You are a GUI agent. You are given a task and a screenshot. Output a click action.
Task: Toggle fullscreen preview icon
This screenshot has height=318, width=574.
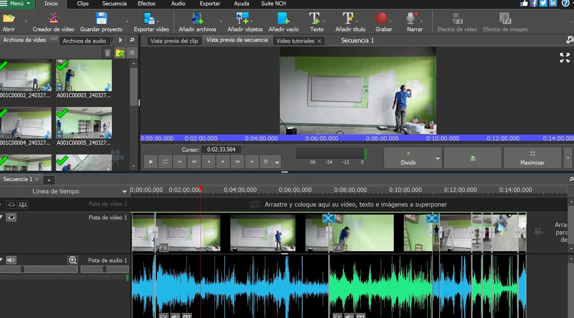click(x=565, y=57)
